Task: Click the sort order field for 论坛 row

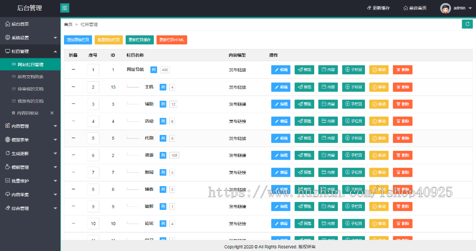Action: pyautogui.click(x=93, y=224)
